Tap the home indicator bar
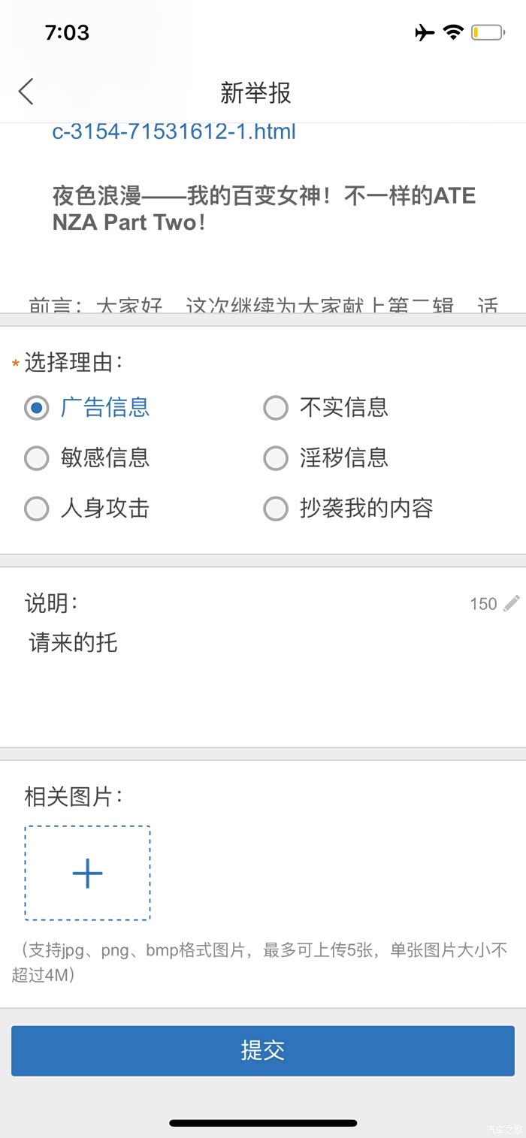The image size is (526, 1138). click(x=263, y=1123)
